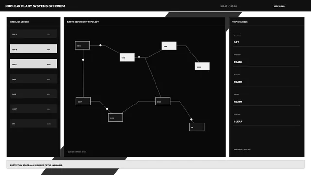Click connector dot between CONT and PUMP
Image resolution: width=311 pixels, height=175 pixels.
click(107, 109)
